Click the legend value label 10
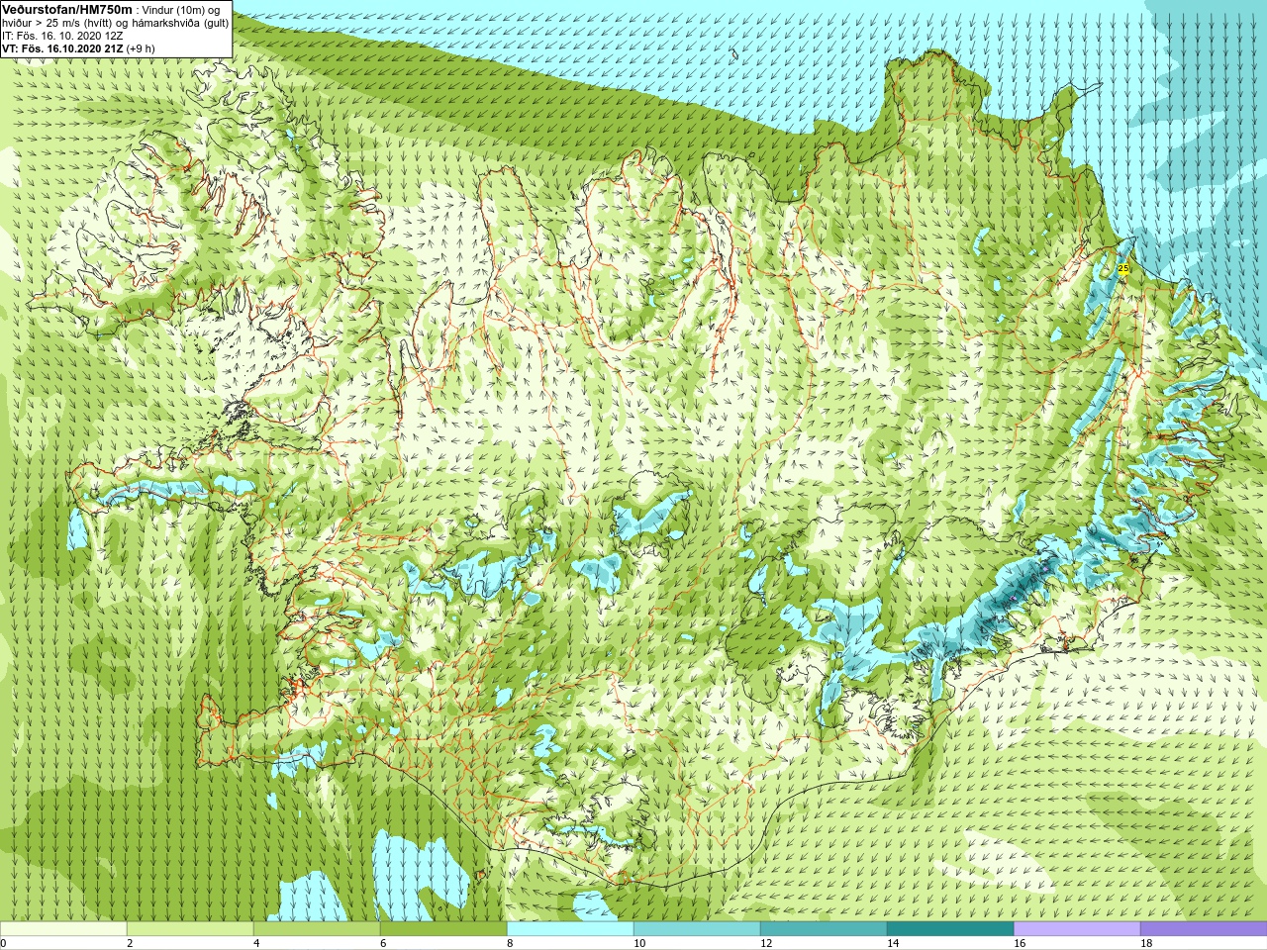Viewport: 1267px width, 950px height. [639, 943]
